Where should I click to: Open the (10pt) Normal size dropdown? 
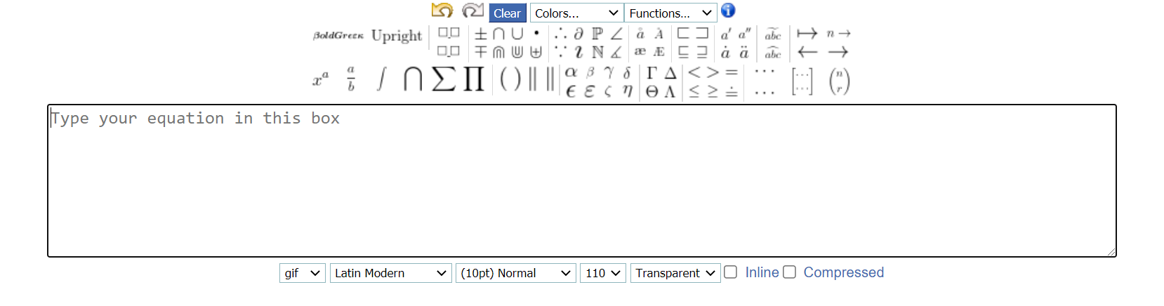516,273
